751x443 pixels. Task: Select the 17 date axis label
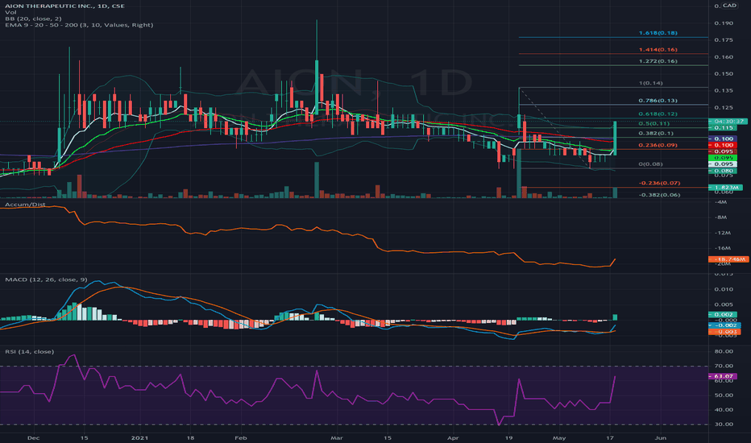pos(610,438)
